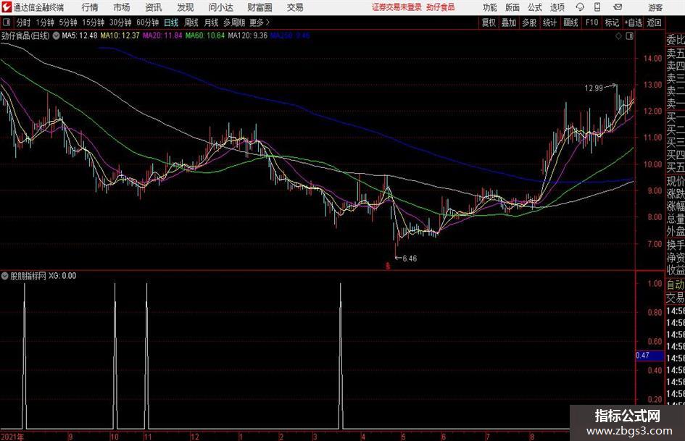This screenshot has height=441, width=685.
Task: Click the 统计 statistics button
Action: click(549, 22)
